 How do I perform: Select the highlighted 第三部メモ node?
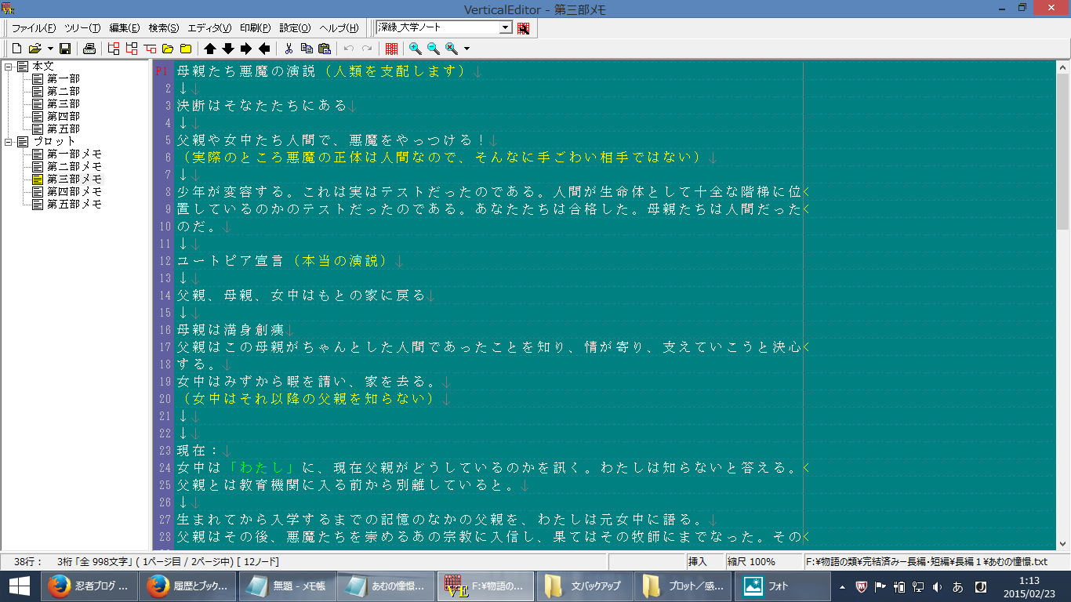[74, 179]
